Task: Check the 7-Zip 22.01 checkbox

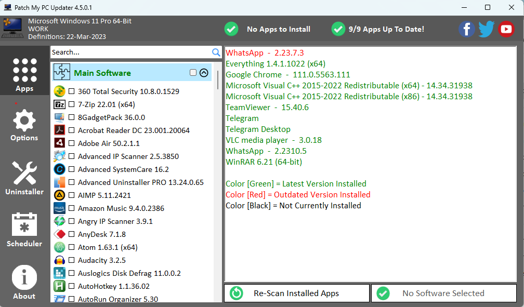Action: point(72,104)
